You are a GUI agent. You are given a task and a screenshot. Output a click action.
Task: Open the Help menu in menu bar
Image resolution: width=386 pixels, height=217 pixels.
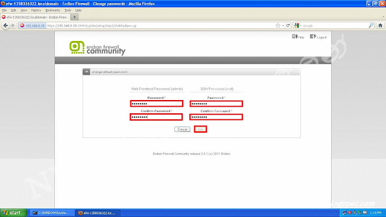78,10
